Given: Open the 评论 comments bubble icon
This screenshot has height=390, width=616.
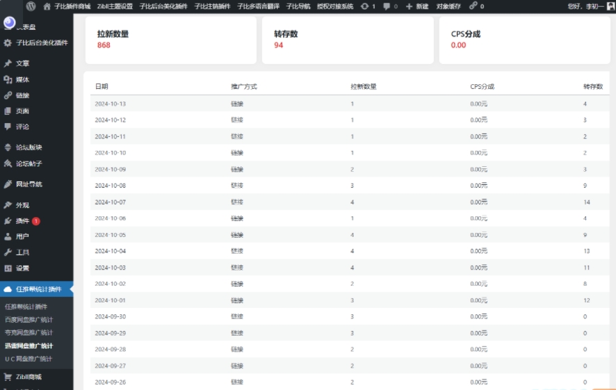Looking at the screenshot, I should point(8,127).
